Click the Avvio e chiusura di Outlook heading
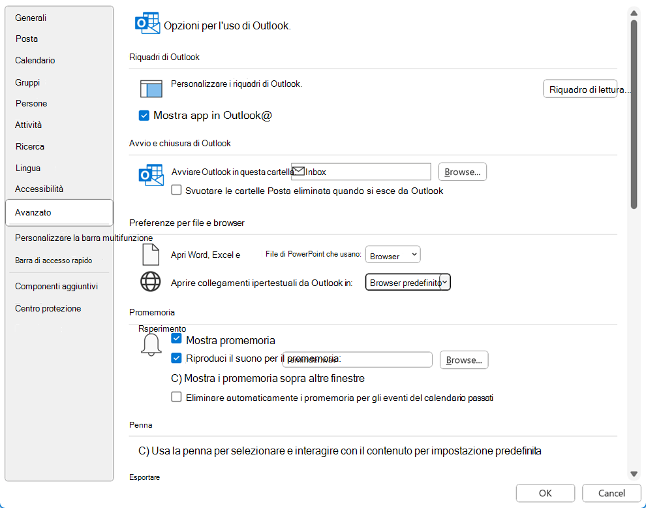Screen dimensions: 646x508 point(180,143)
